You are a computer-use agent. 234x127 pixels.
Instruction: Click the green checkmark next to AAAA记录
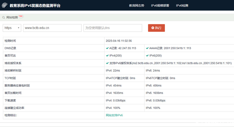click(x=147, y=48)
